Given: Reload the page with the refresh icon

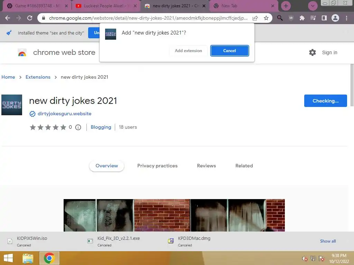Looking at the screenshot, I should click(x=30, y=18).
